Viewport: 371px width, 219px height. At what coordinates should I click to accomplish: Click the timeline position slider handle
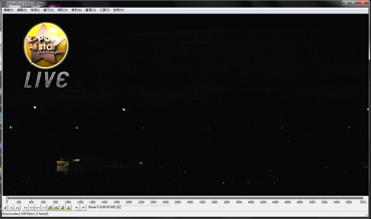point(7,198)
